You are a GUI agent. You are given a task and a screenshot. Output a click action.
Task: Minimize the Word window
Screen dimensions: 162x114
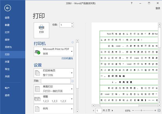click(x=140, y=4)
